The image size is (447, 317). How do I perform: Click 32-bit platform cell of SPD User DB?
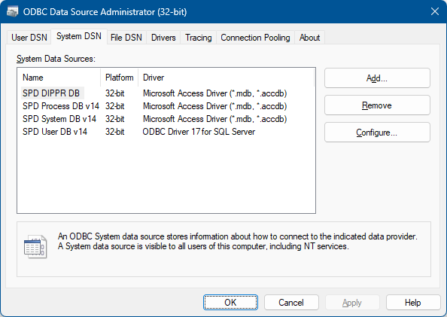tap(115, 132)
